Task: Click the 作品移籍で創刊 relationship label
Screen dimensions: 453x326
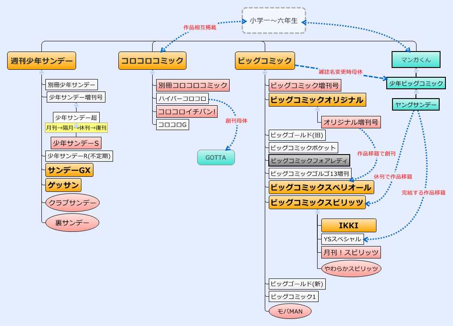Action: (x=376, y=154)
